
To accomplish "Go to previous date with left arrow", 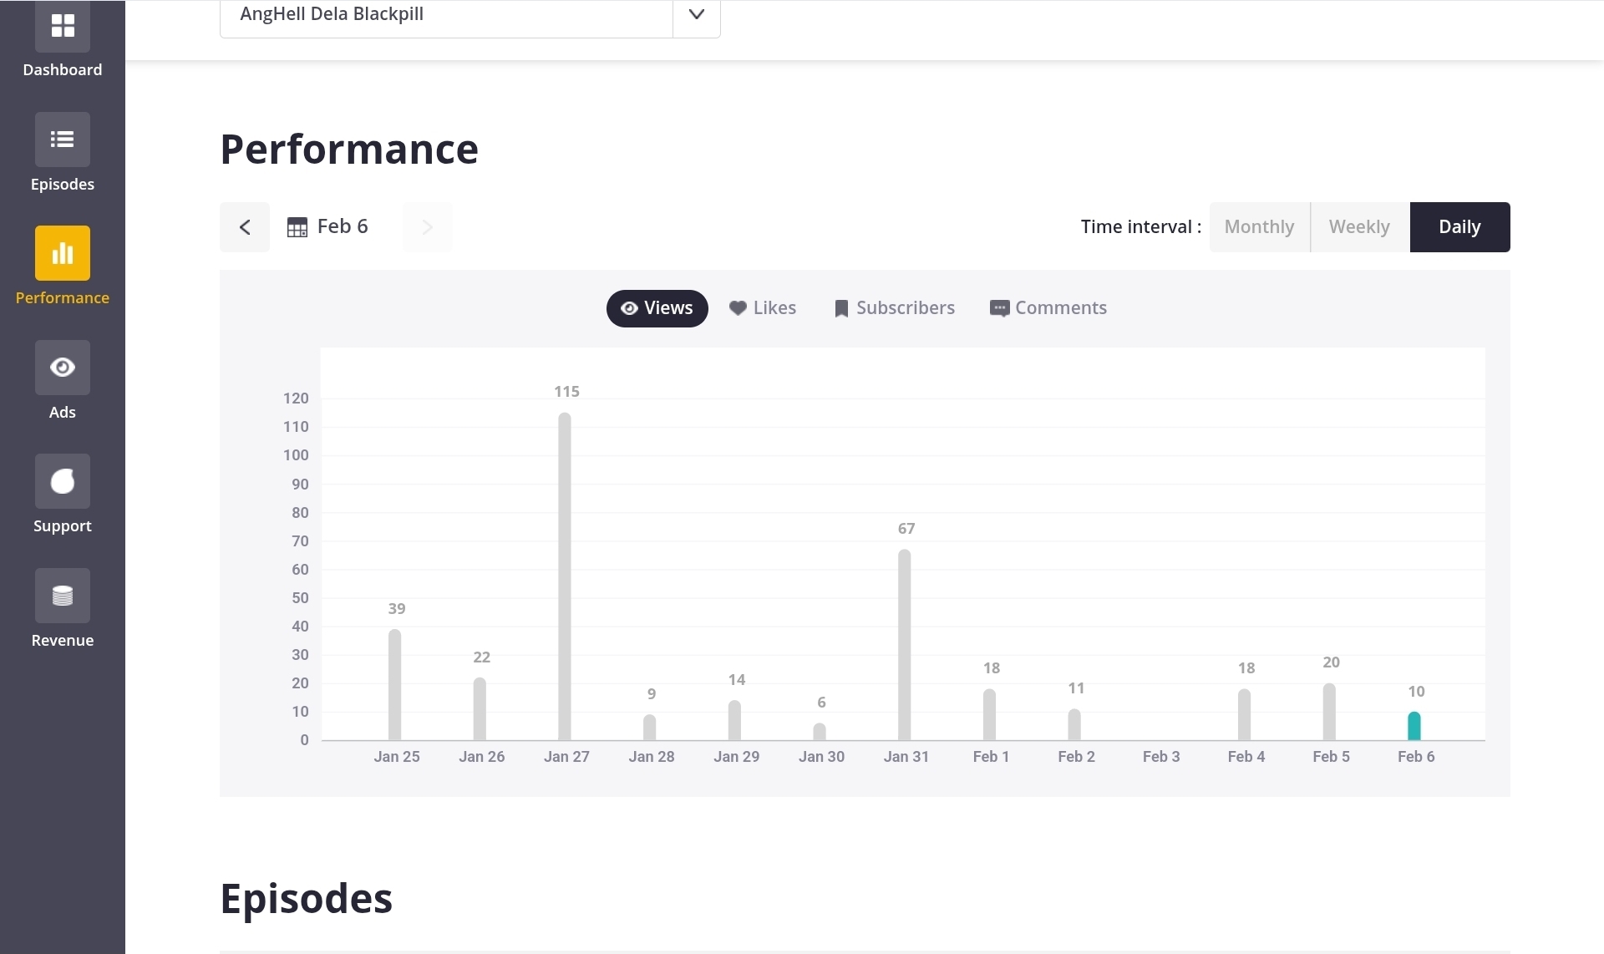I will coord(245,227).
